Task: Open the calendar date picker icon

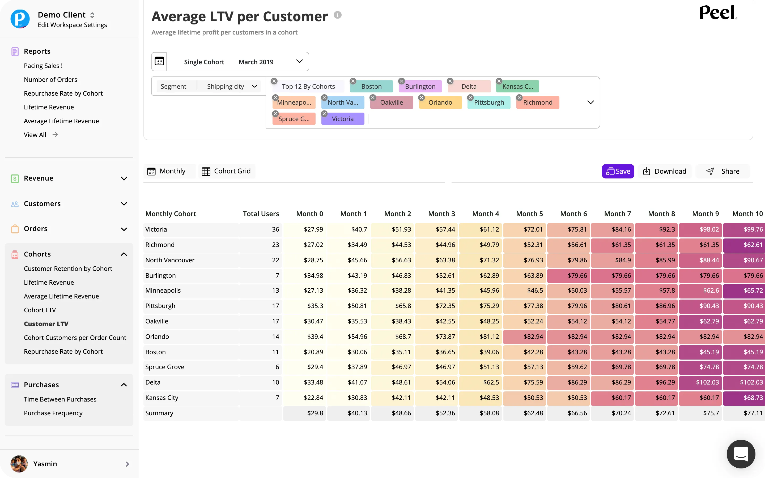Action: tap(159, 61)
